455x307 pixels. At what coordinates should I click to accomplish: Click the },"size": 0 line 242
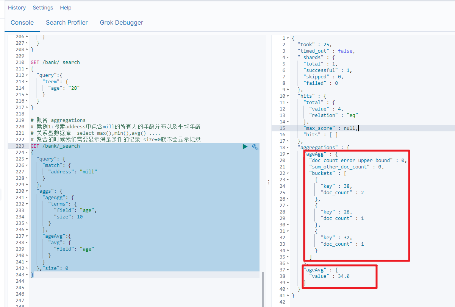(x=52, y=268)
